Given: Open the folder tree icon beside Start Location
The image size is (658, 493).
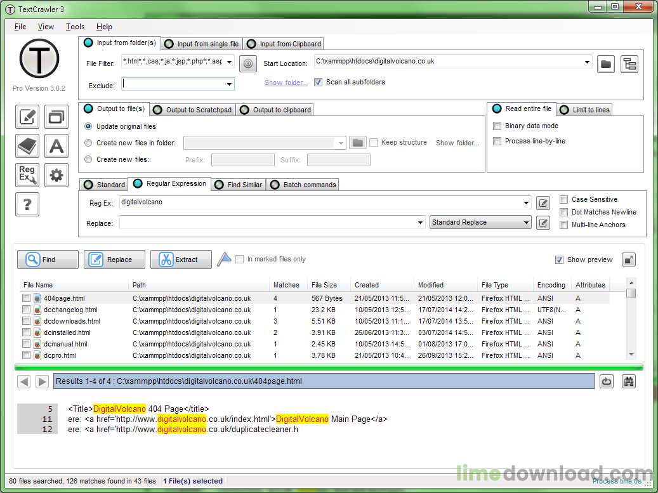Looking at the screenshot, I should pyautogui.click(x=629, y=64).
